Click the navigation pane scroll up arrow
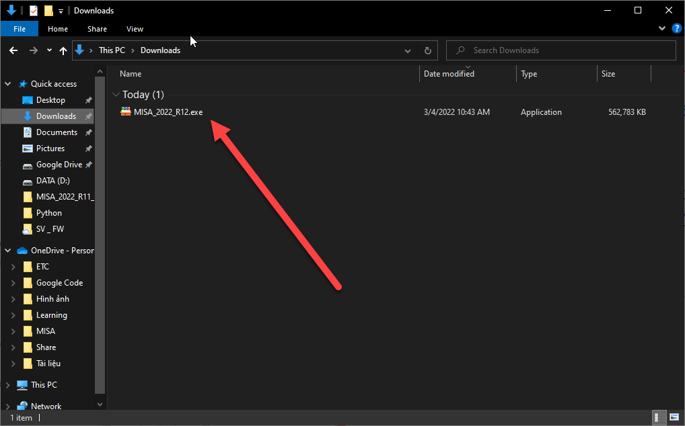685x426 pixels. click(100, 71)
